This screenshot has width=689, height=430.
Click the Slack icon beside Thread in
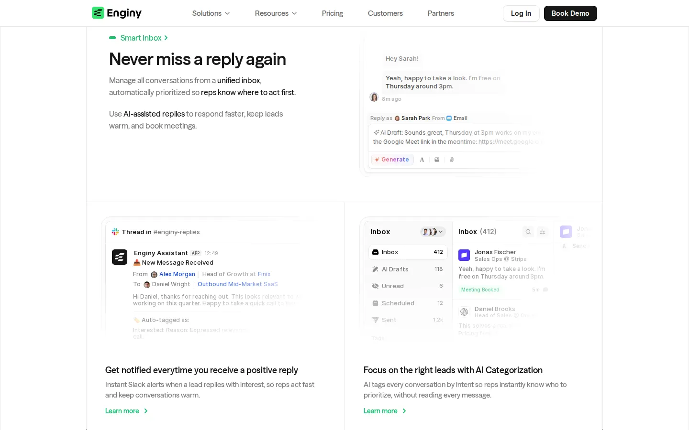[x=115, y=232]
